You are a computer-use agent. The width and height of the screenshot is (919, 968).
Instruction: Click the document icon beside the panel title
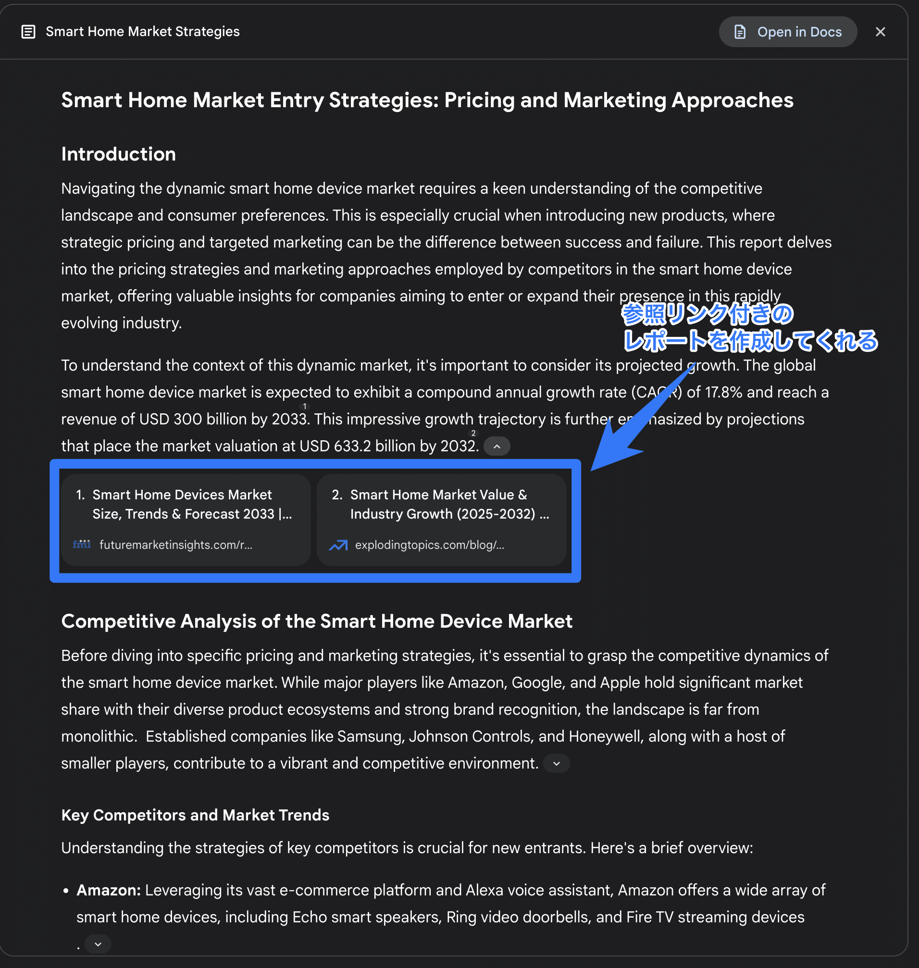click(28, 32)
